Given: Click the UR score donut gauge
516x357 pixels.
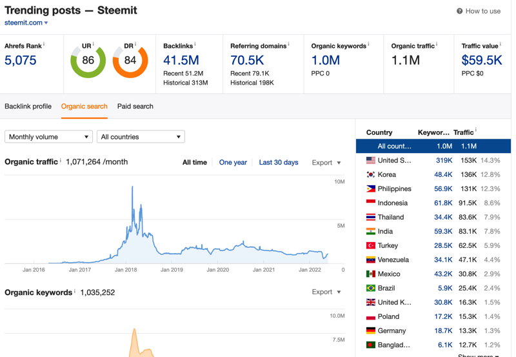Looking at the screenshot, I should (88, 61).
